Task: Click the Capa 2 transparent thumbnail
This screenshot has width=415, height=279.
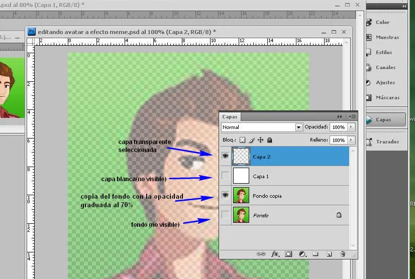Action: coord(241,156)
